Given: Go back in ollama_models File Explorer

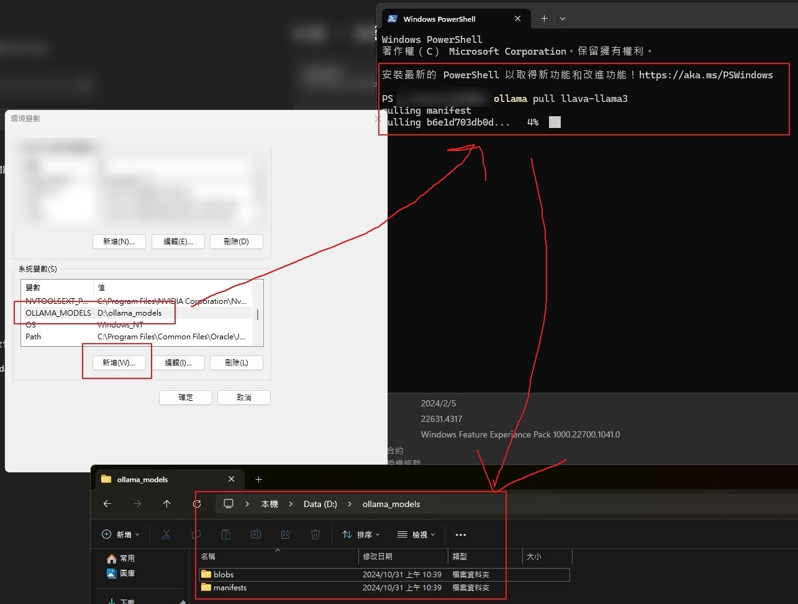Looking at the screenshot, I should pyautogui.click(x=107, y=504).
